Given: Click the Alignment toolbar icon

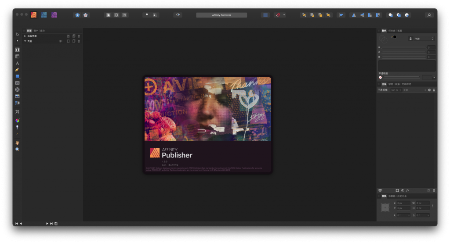Looking at the screenshot, I should (341, 15).
